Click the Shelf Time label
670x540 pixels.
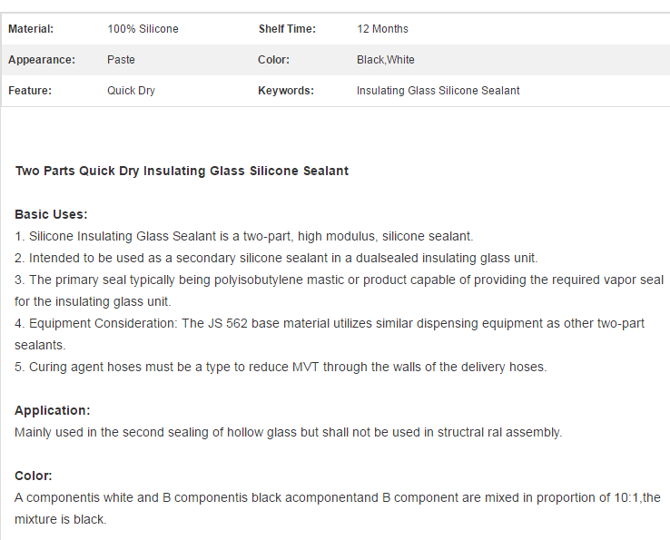coord(287,29)
